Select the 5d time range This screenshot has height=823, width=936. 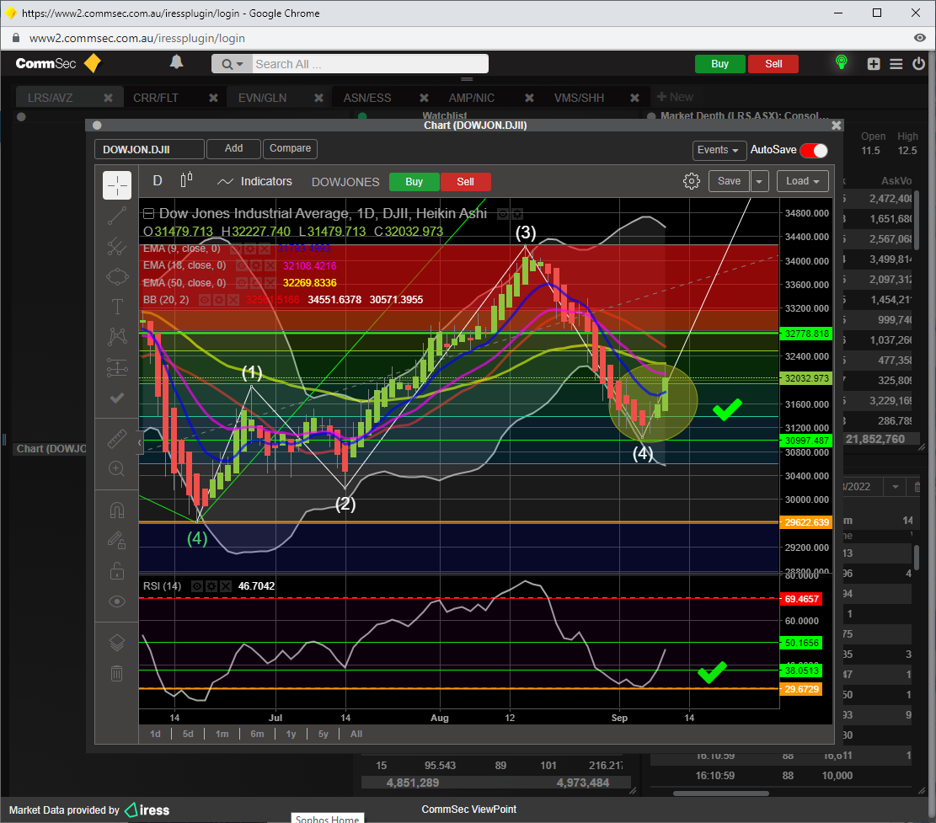(188, 734)
